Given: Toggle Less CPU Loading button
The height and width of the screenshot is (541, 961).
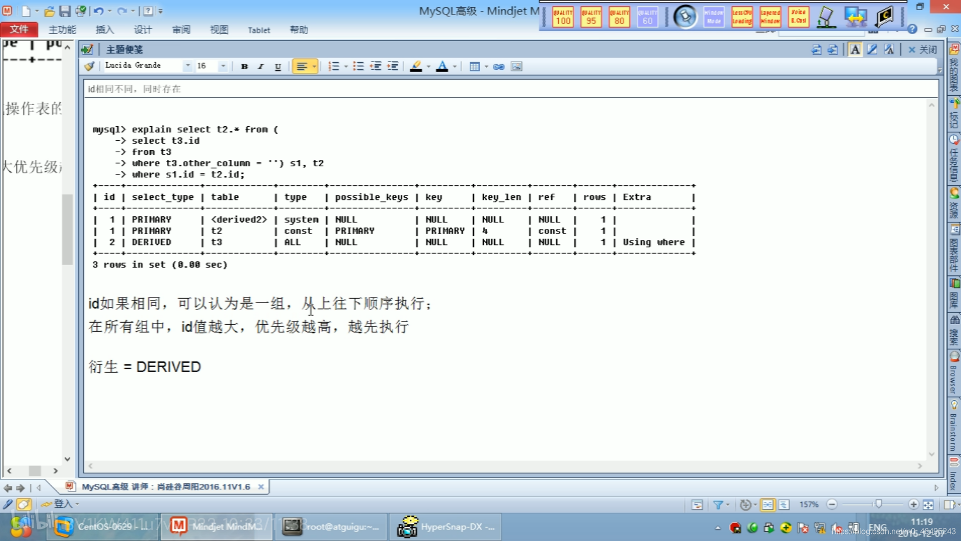Looking at the screenshot, I should click(742, 17).
